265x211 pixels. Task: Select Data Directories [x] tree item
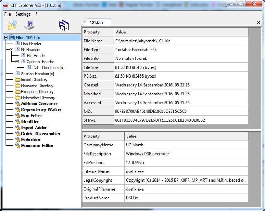48,67
